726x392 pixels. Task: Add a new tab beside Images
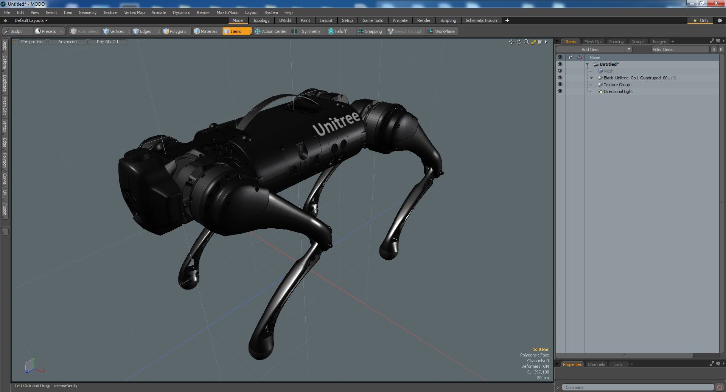click(x=673, y=42)
